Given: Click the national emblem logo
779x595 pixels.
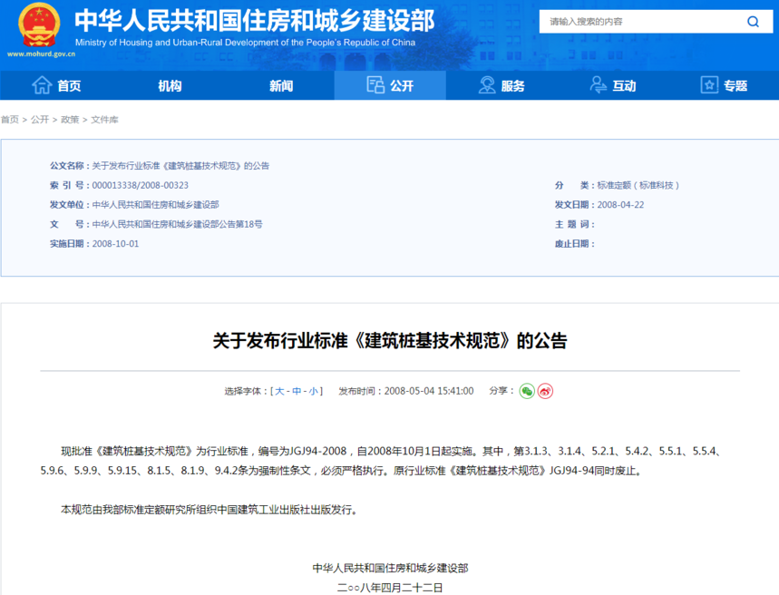Looking at the screenshot, I should click(39, 24).
